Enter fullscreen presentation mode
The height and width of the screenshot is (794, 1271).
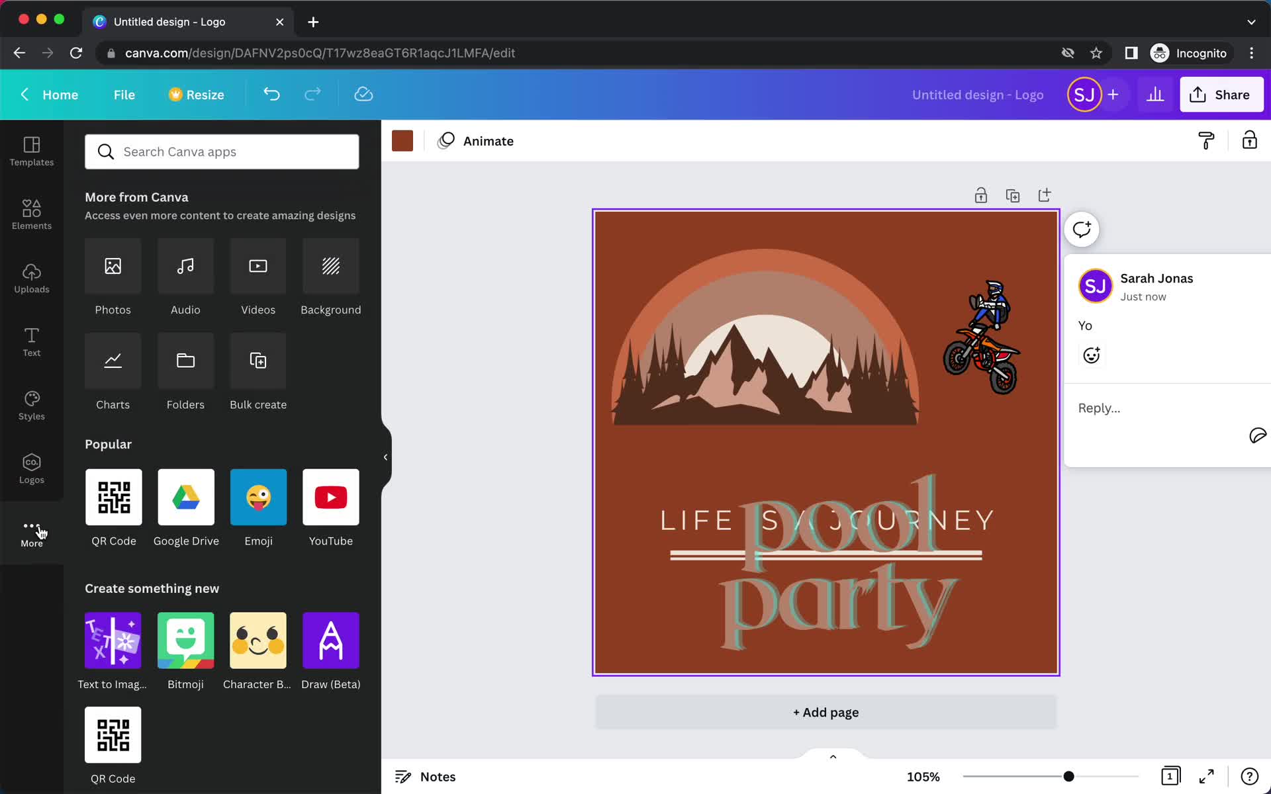click(1207, 776)
